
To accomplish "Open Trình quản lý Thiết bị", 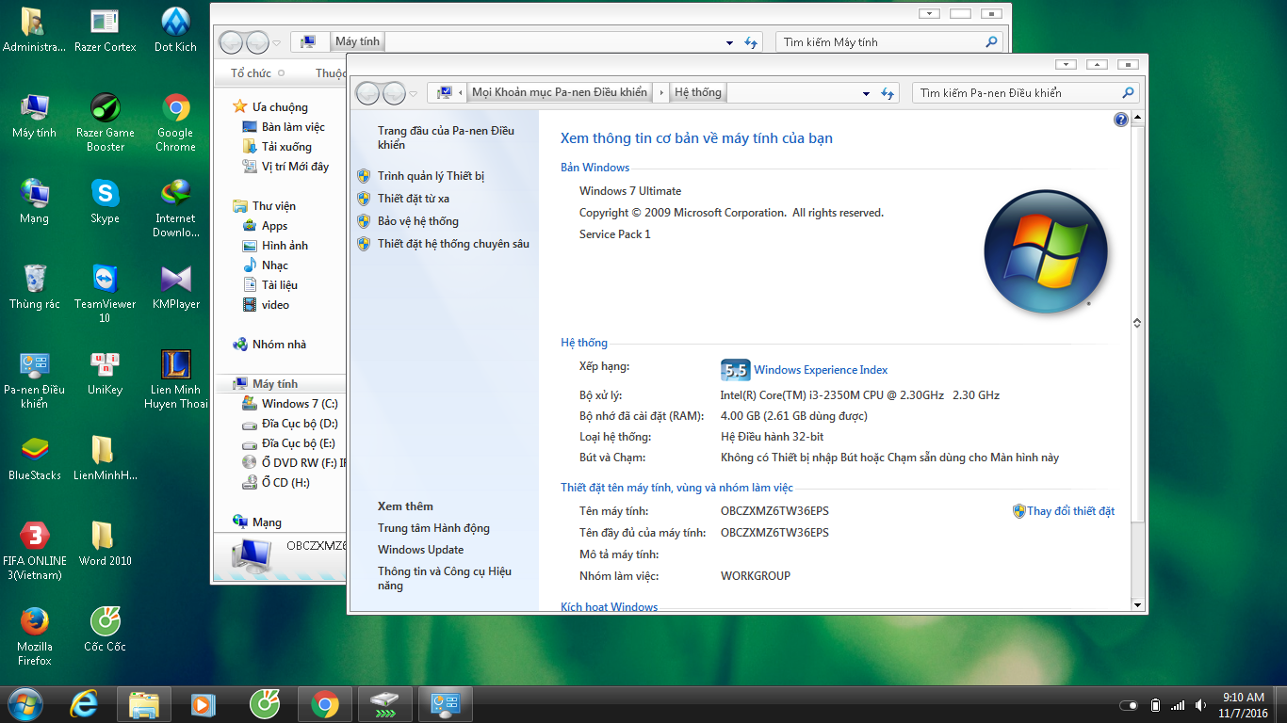I will click(x=431, y=176).
